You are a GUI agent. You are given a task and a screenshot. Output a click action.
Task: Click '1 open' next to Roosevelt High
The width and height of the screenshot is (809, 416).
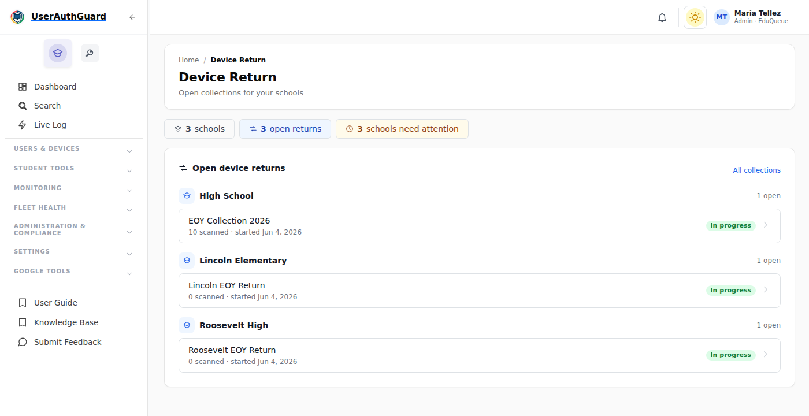[x=769, y=325]
